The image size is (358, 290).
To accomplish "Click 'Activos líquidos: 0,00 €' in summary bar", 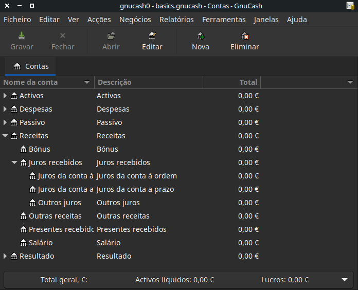I will [x=174, y=280].
